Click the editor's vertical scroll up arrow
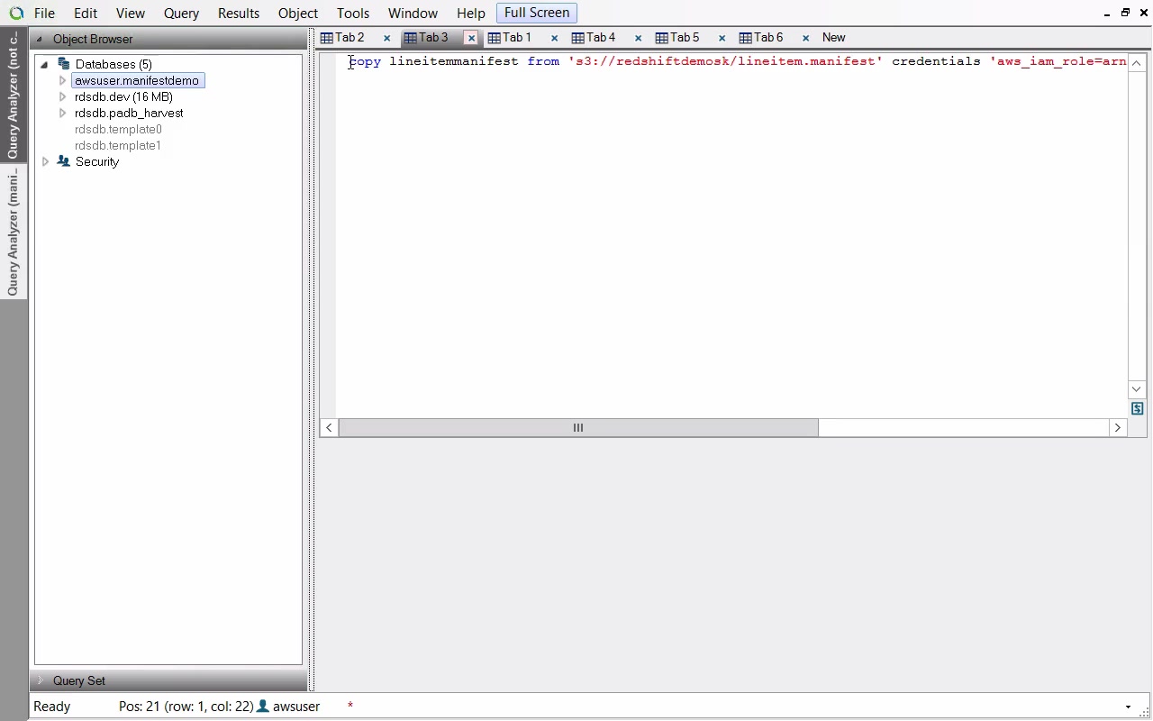The height and width of the screenshot is (721, 1153). point(1137,63)
